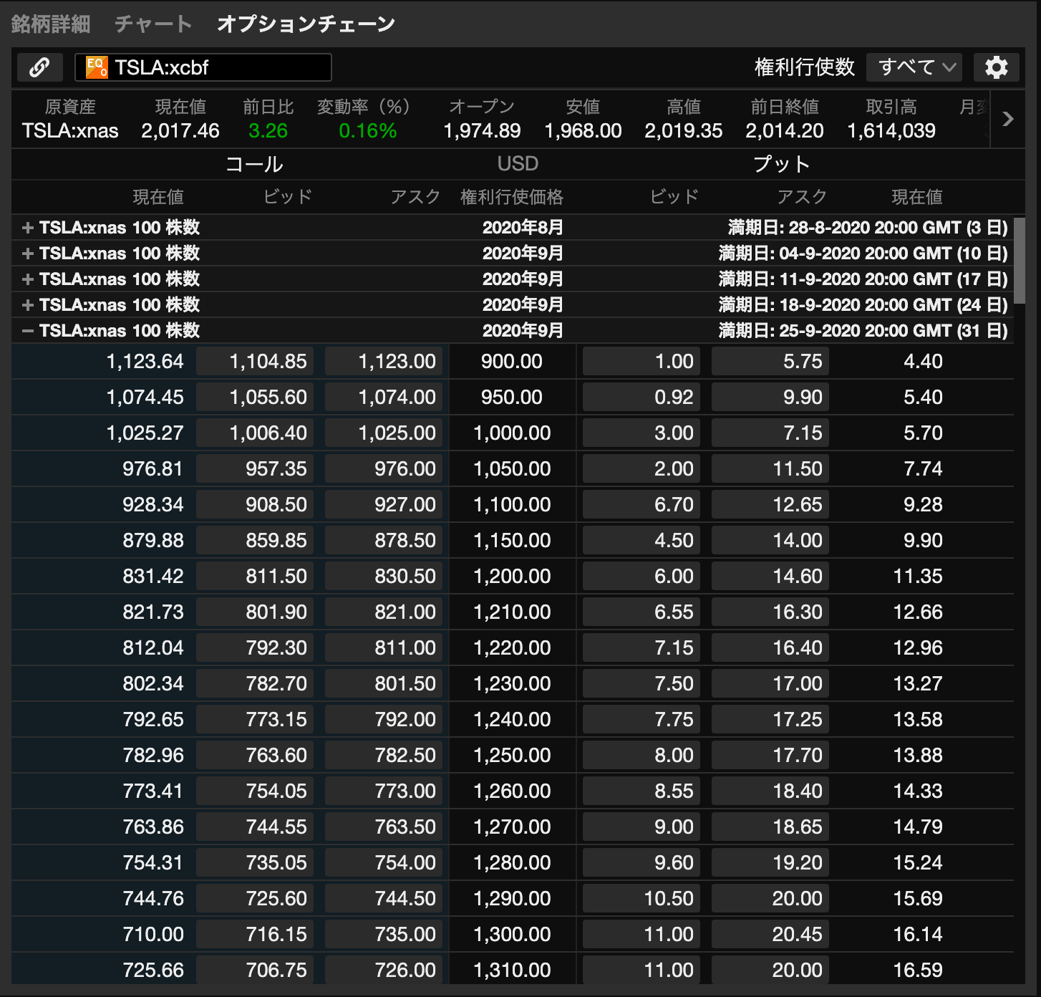Click the USD currency label
This screenshot has height=997, width=1041.
(518, 164)
